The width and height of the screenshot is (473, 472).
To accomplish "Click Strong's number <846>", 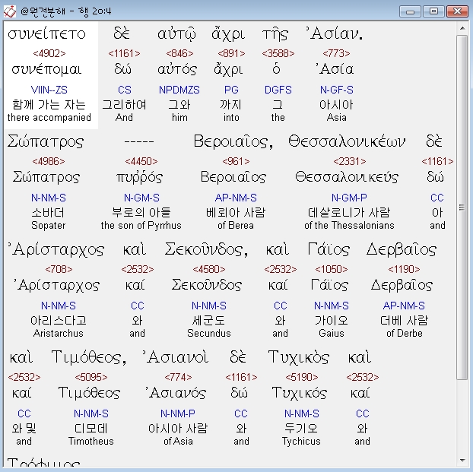I will tap(179, 53).
